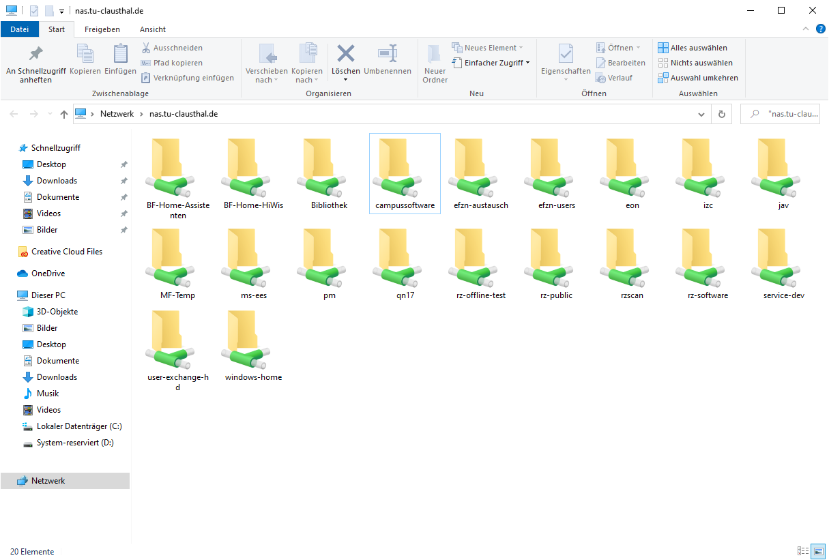The height and width of the screenshot is (560, 829).
Task: Click the Löschen delete icon
Action: tap(346, 54)
